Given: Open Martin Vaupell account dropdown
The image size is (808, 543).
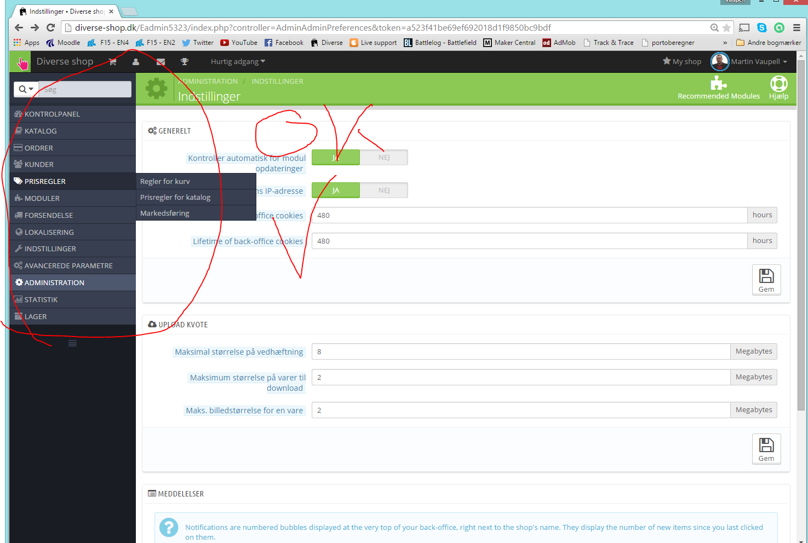Looking at the screenshot, I should (759, 61).
